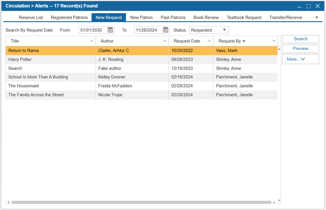Expand the Request By column menu chevron
The width and height of the screenshot is (326, 210).
click(x=274, y=41)
